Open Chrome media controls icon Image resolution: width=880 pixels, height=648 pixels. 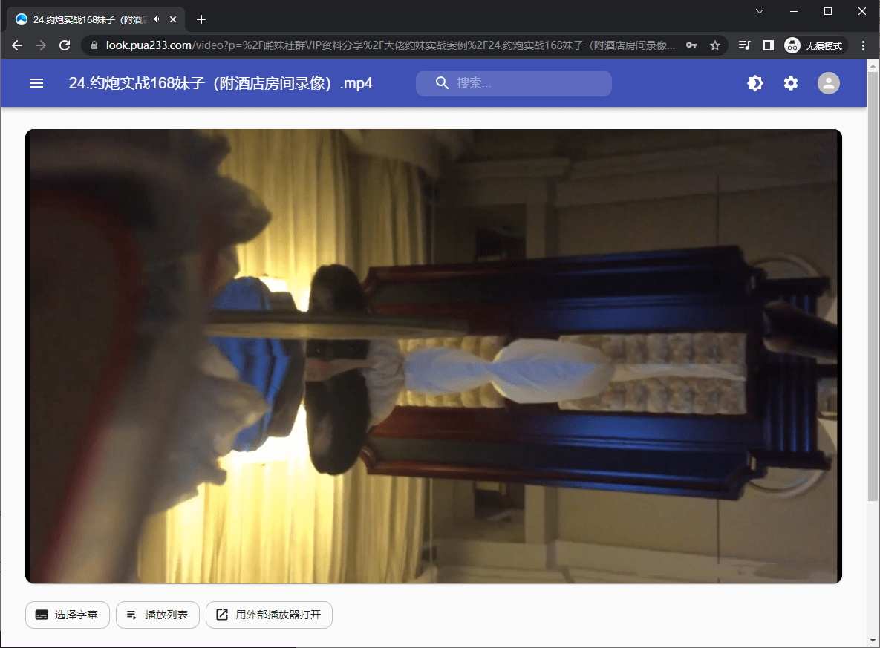(744, 45)
